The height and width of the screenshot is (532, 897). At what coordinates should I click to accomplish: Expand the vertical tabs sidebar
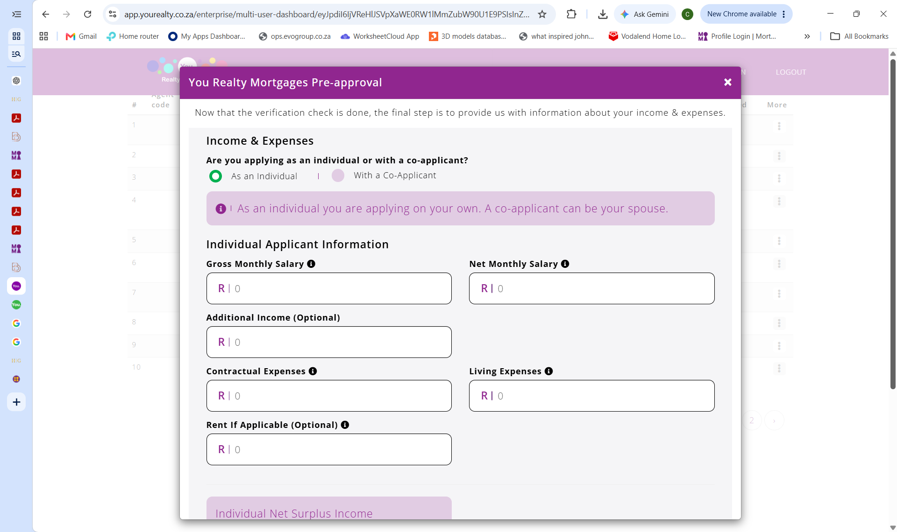tap(16, 14)
